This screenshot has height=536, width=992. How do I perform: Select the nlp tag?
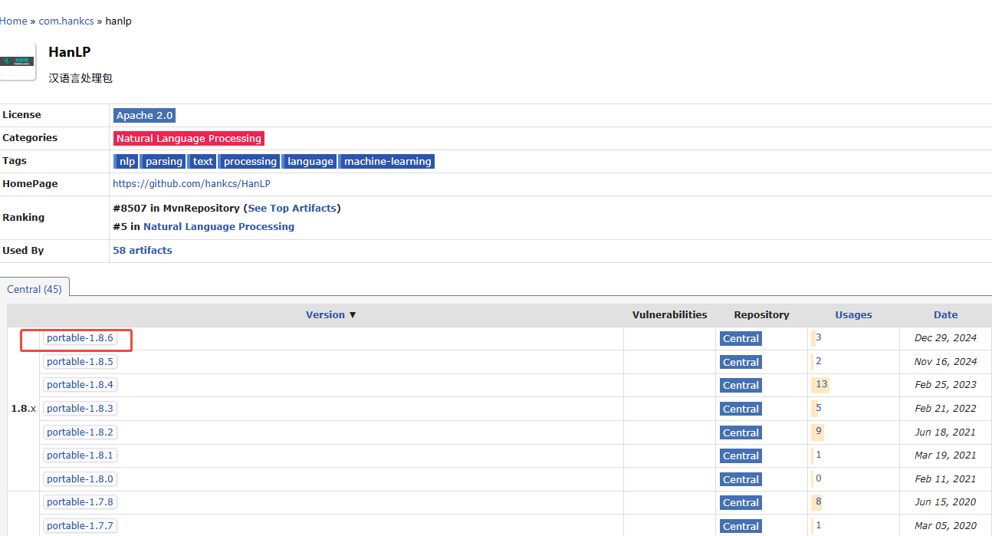pyautogui.click(x=126, y=161)
